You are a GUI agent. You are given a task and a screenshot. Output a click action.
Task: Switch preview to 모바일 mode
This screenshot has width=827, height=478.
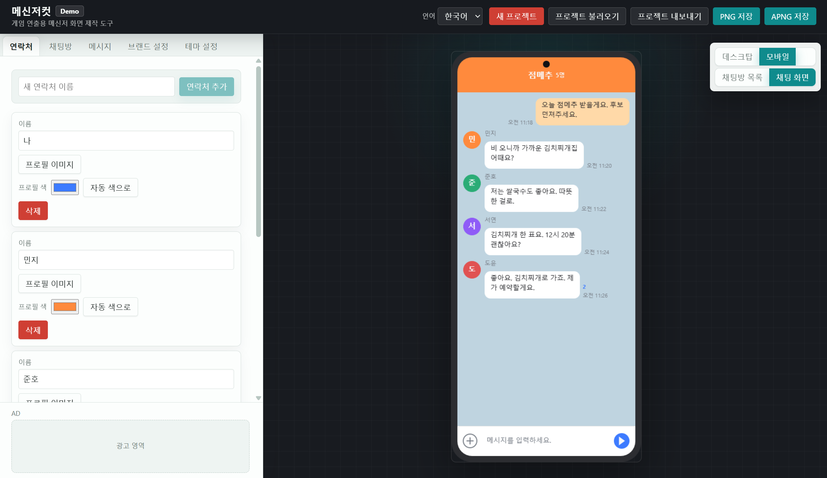777,57
